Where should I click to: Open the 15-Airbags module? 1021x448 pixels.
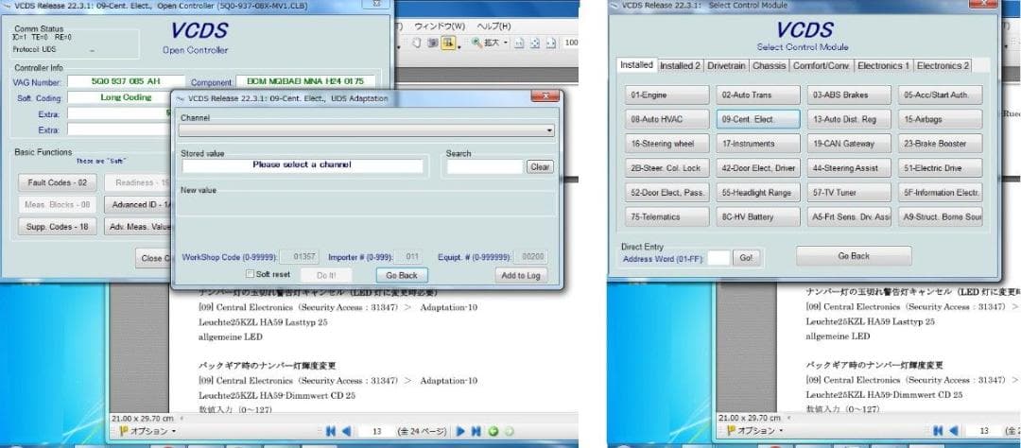tap(941, 119)
